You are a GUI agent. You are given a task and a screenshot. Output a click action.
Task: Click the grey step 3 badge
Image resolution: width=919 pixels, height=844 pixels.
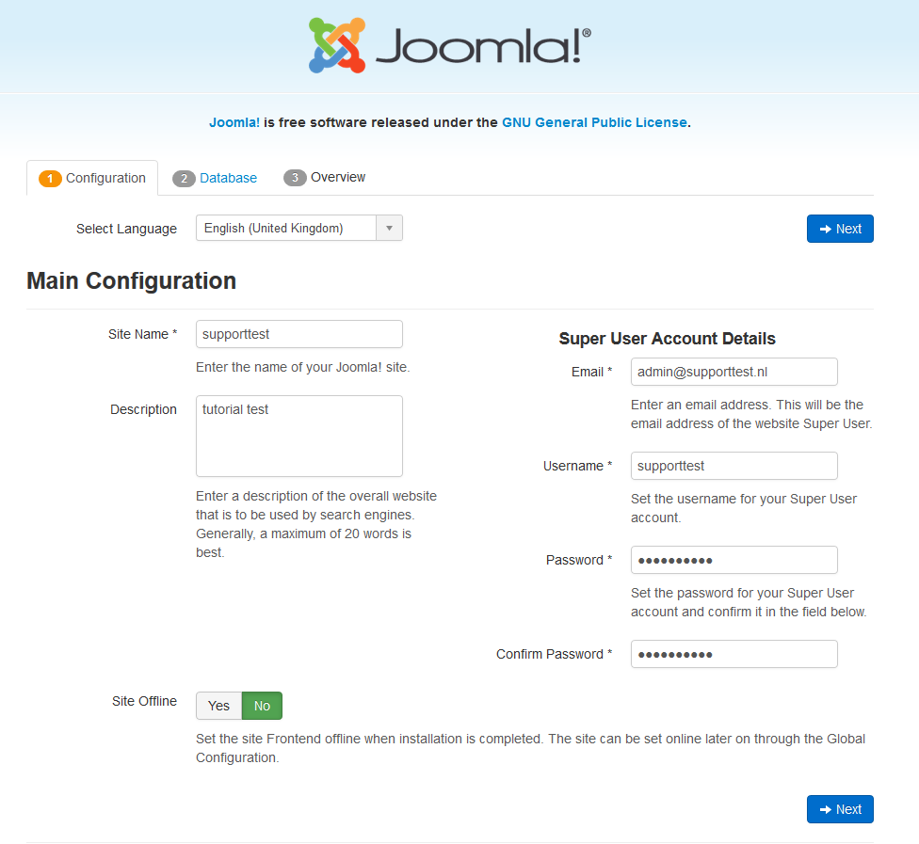295,178
